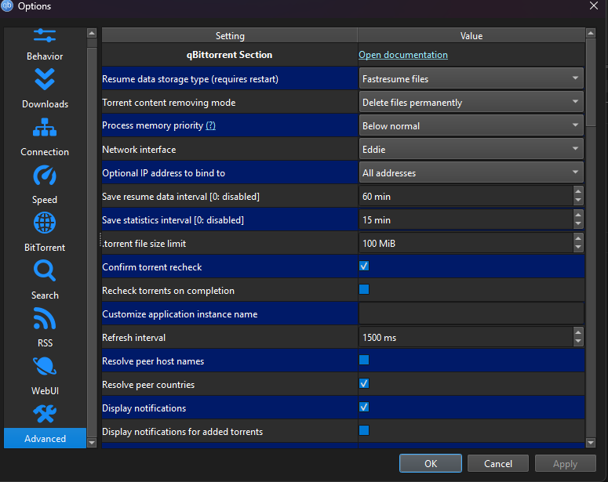Open the Connection network icon
The width and height of the screenshot is (608, 482).
point(45,128)
